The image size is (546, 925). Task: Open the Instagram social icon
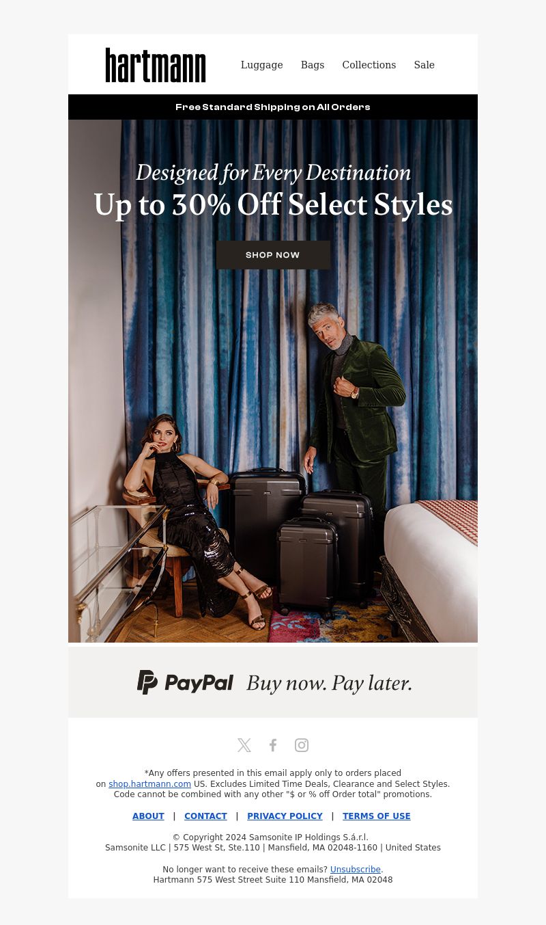click(x=302, y=745)
